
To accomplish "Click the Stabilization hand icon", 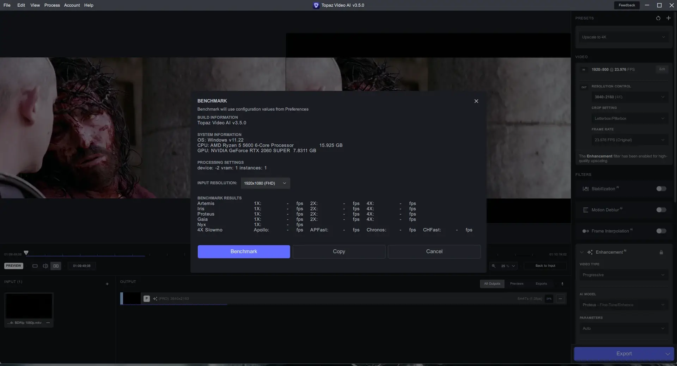I will (x=586, y=189).
